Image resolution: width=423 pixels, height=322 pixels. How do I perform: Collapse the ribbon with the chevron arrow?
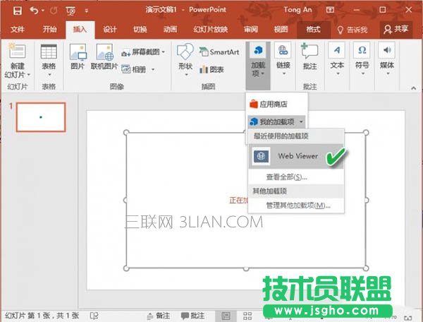point(414,88)
